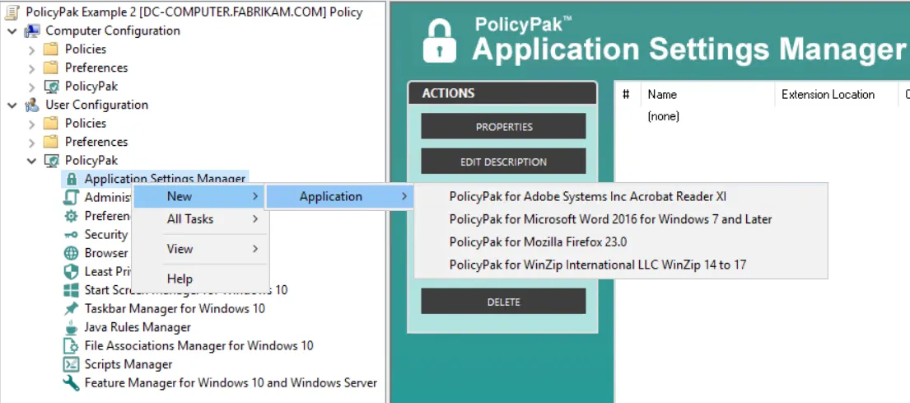
Task: Expand Policies under User Configuration
Action: pyautogui.click(x=32, y=124)
